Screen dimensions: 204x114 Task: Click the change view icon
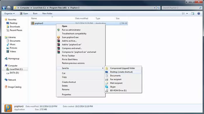pyautogui.click(x=183, y=13)
